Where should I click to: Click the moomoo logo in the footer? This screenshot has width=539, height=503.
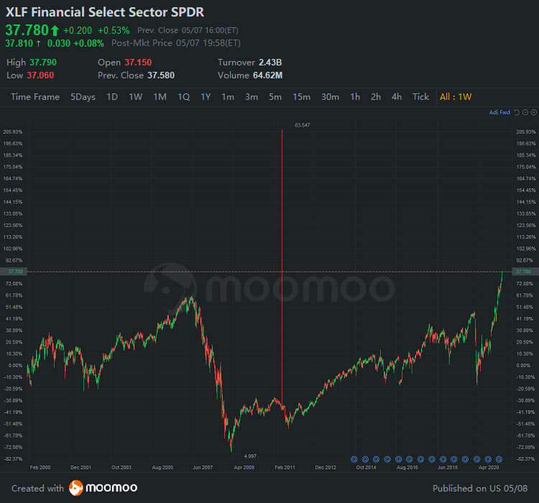pyautogui.click(x=103, y=488)
